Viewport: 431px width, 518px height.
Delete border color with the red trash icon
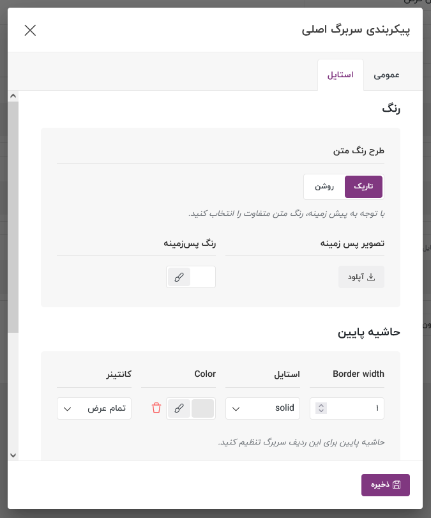(156, 408)
